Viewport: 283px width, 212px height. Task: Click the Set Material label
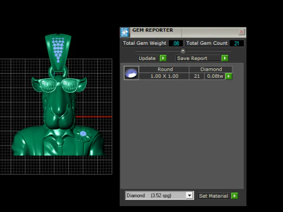point(213,196)
